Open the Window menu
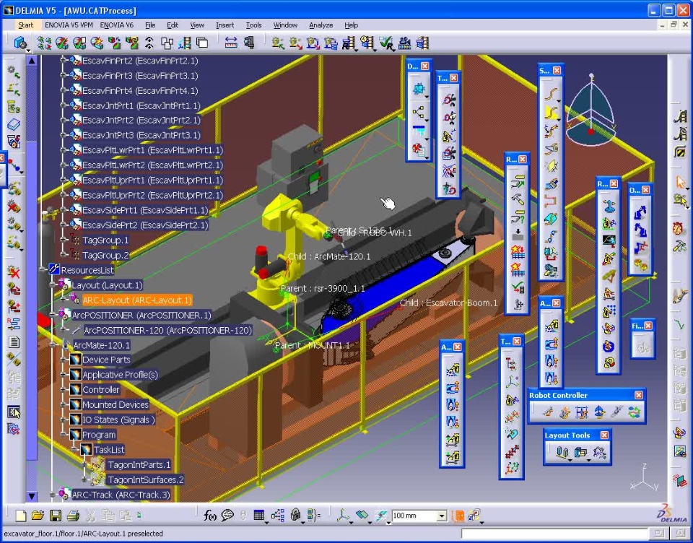This screenshot has height=543, width=693. tap(286, 25)
